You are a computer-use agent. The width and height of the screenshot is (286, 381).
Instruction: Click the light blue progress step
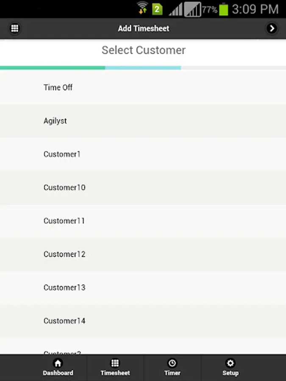(143, 68)
